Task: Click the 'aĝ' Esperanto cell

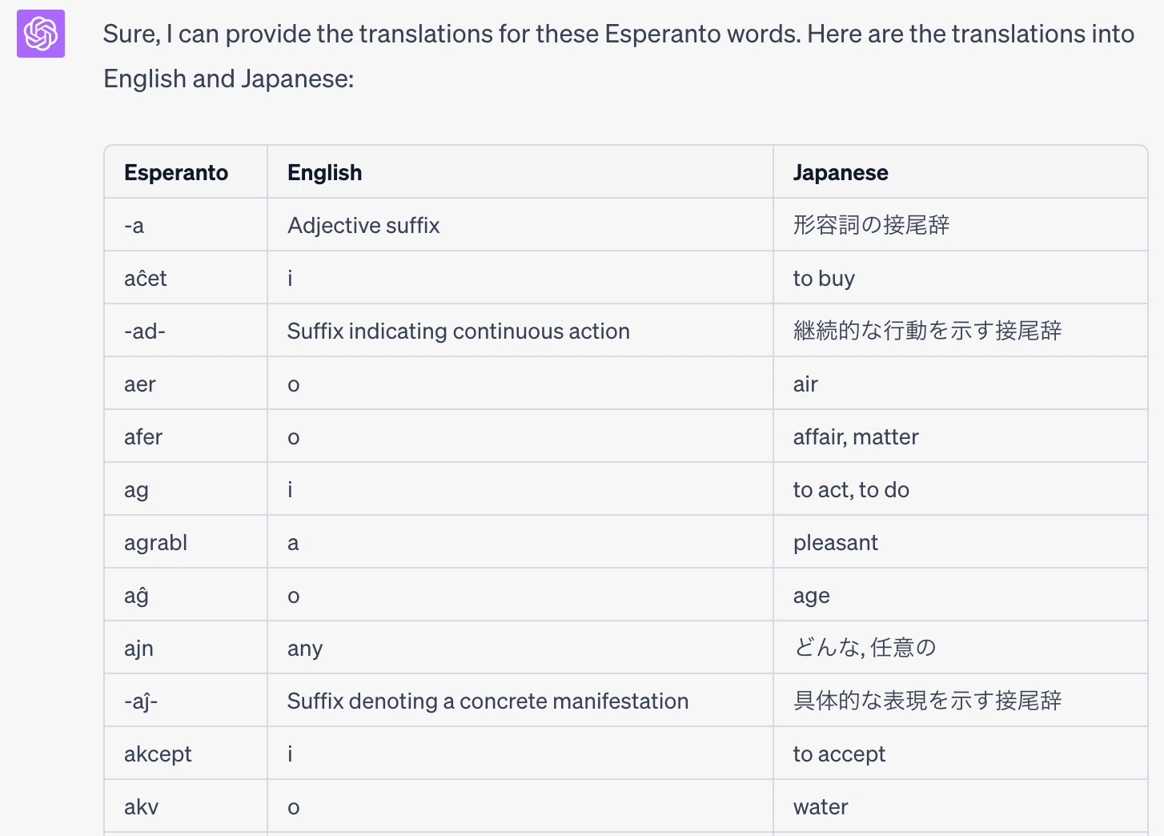Action: [x=186, y=595]
